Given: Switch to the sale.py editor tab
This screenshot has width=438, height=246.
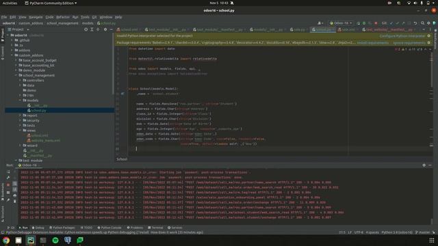Looking at the screenshot, I should tap(299, 29).
